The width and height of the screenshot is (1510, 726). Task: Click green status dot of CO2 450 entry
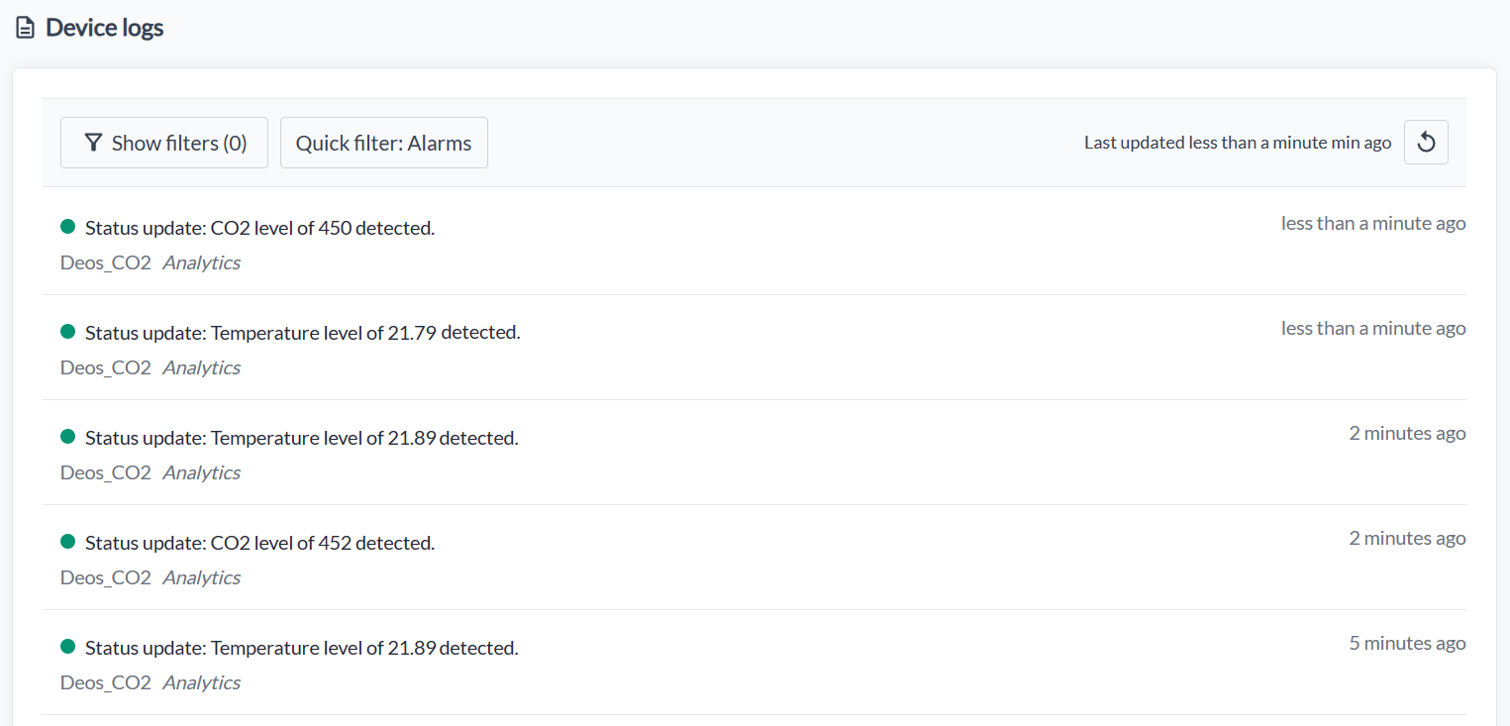click(x=67, y=227)
